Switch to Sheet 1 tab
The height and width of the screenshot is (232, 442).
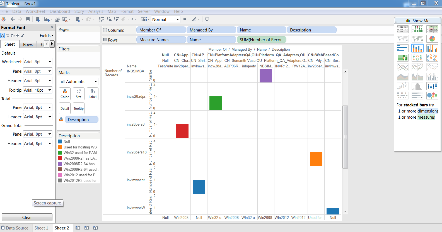coord(41,228)
